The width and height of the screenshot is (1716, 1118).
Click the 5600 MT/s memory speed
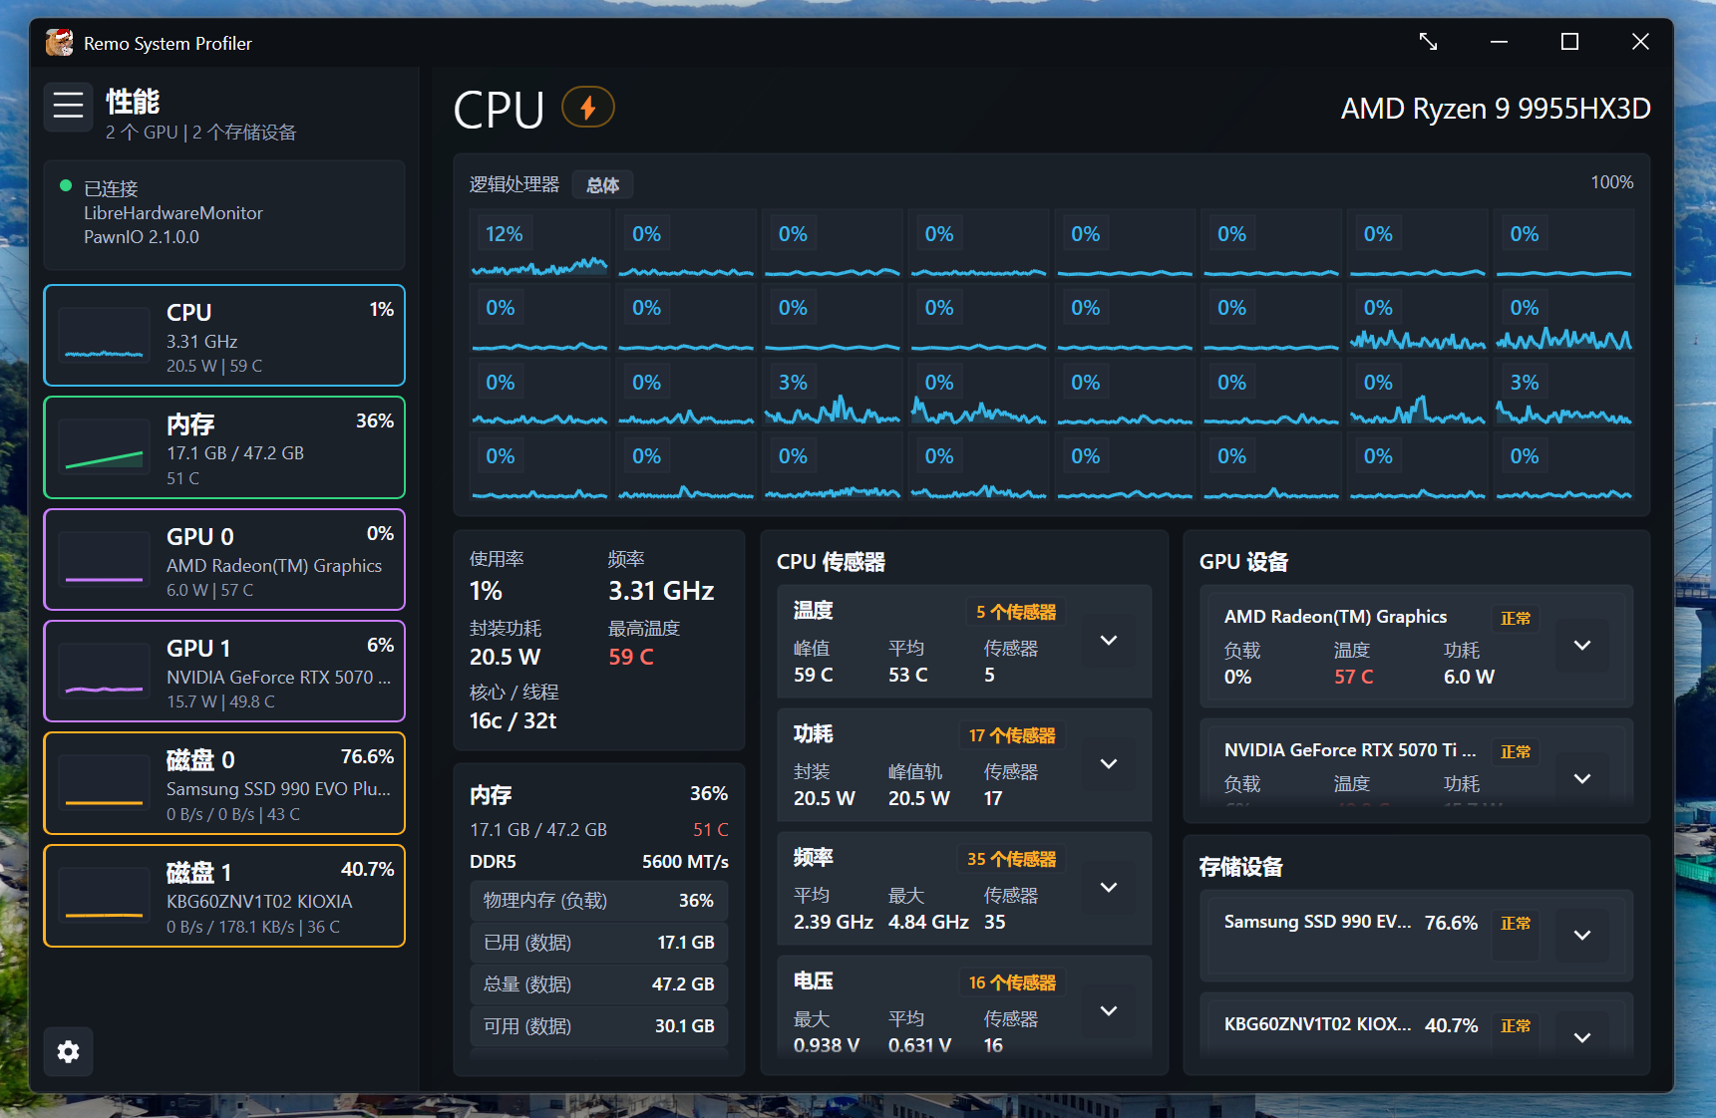[x=685, y=862]
